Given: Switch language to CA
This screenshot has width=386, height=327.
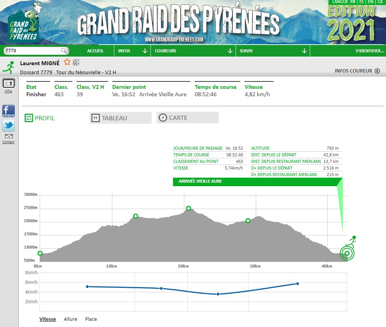Looking at the screenshot, I should click(x=380, y=2).
